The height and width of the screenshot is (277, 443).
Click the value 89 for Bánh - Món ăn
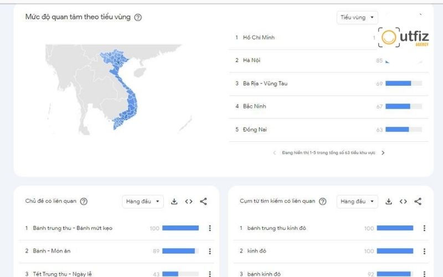pyautogui.click(x=156, y=252)
